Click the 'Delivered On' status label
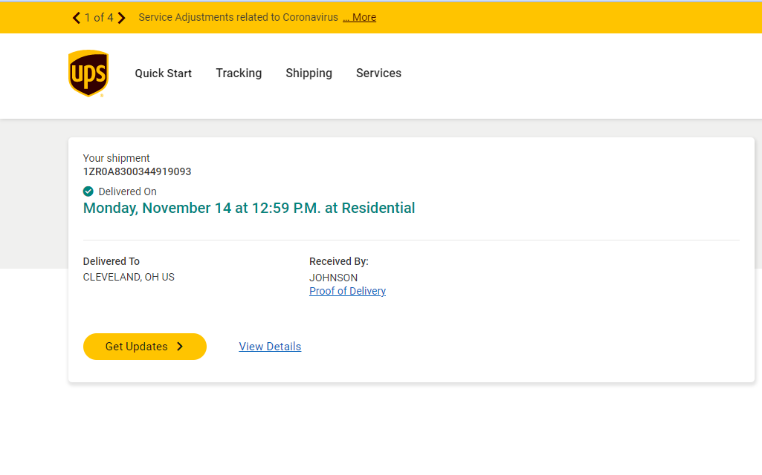The image size is (762, 475). [x=127, y=191]
